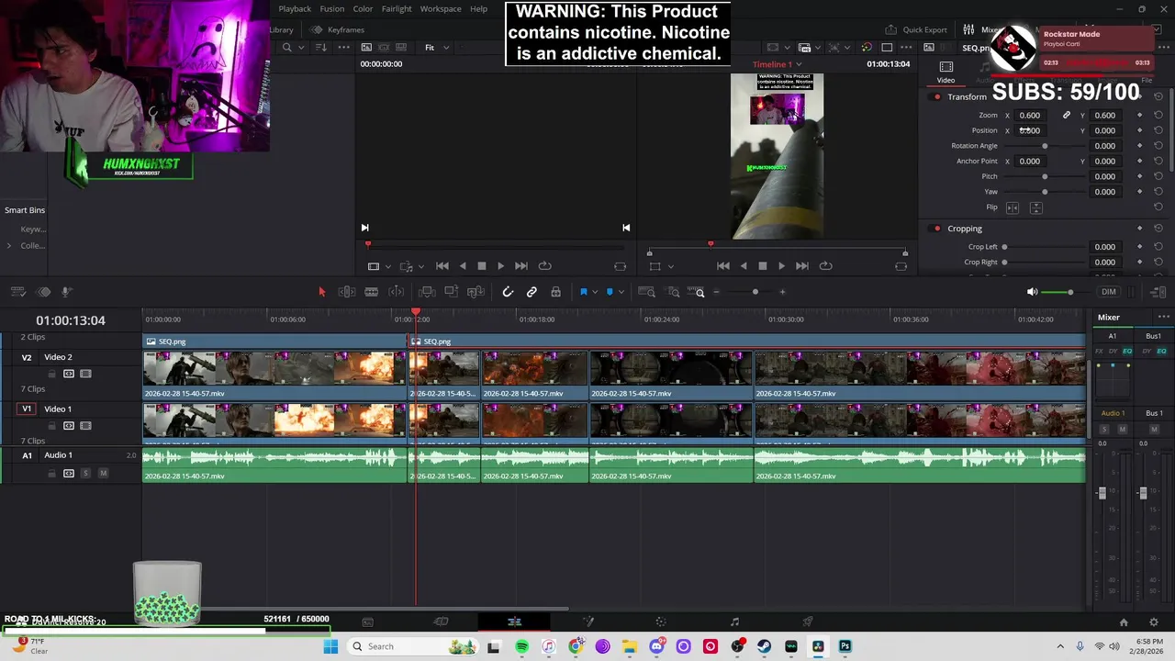Reset Zoom parameter with its reset arrow
The height and width of the screenshot is (661, 1175).
(1158, 116)
